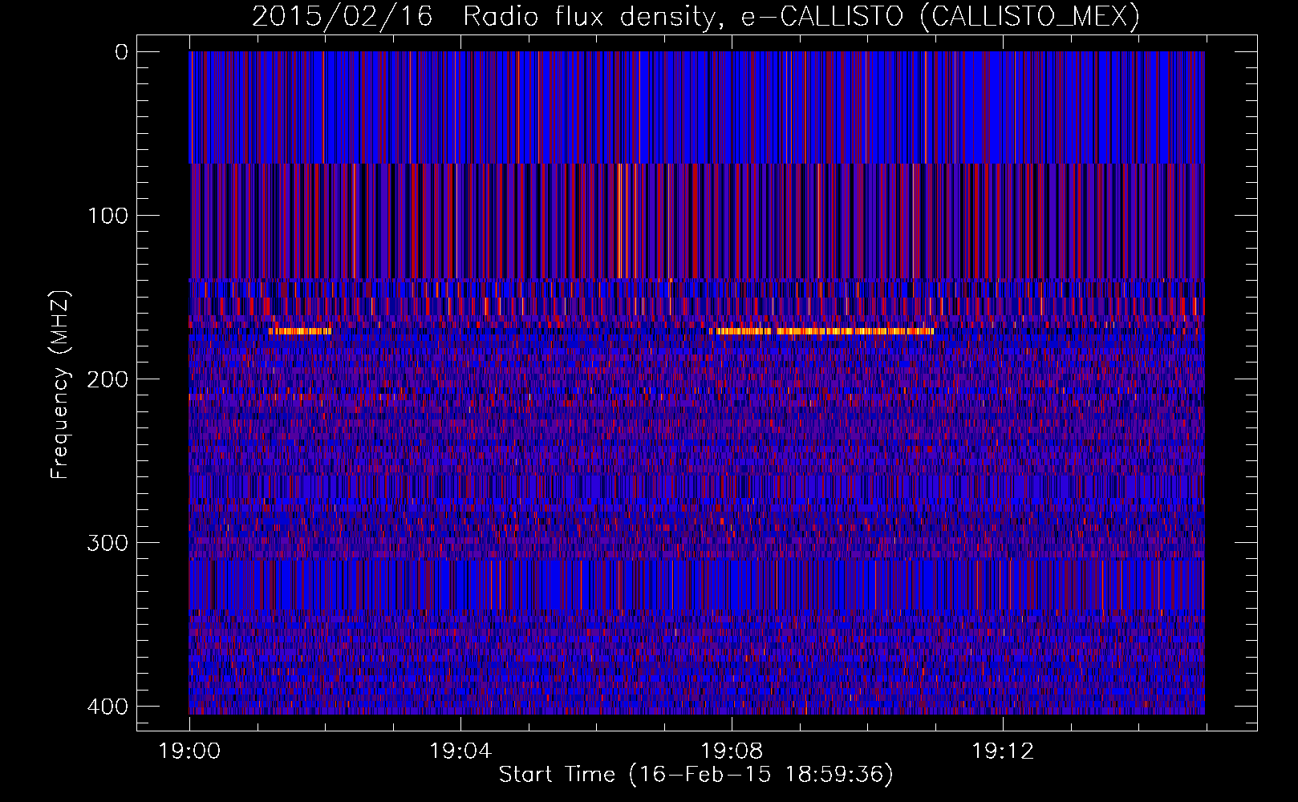Click the frequency tick label 300
1298x802 pixels.
pyautogui.click(x=106, y=543)
